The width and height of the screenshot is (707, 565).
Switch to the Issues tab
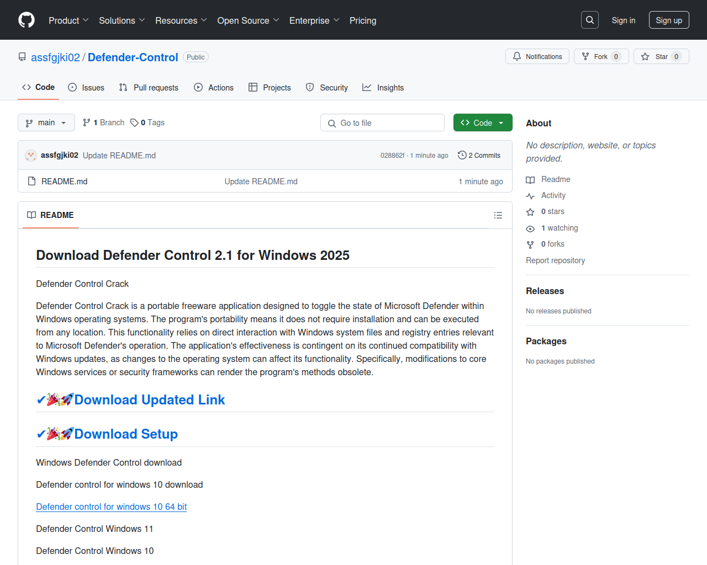[x=86, y=87]
